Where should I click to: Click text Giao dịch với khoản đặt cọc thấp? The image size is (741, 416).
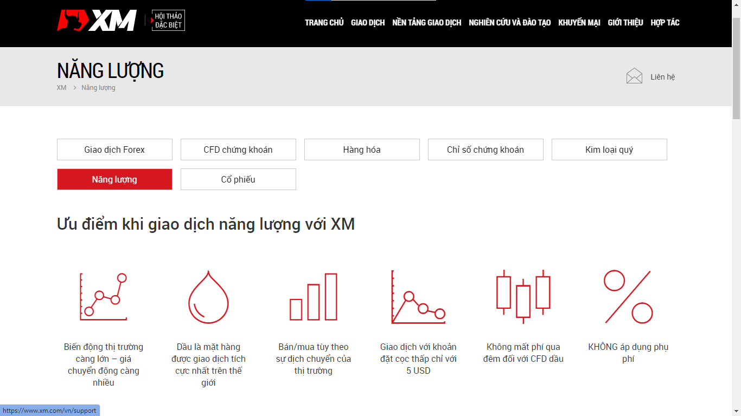418,359
